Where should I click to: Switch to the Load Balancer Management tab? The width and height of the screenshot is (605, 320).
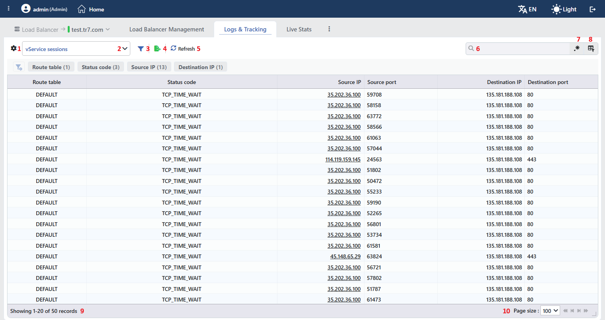point(167,29)
